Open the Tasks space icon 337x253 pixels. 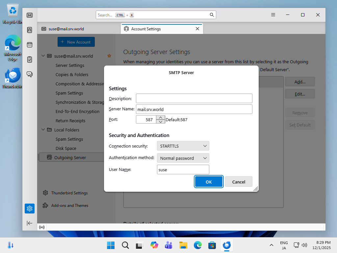coord(30,60)
